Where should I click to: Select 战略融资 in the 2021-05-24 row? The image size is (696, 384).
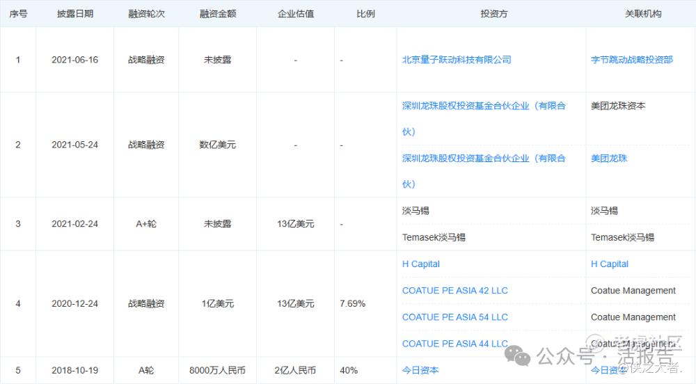click(x=146, y=145)
